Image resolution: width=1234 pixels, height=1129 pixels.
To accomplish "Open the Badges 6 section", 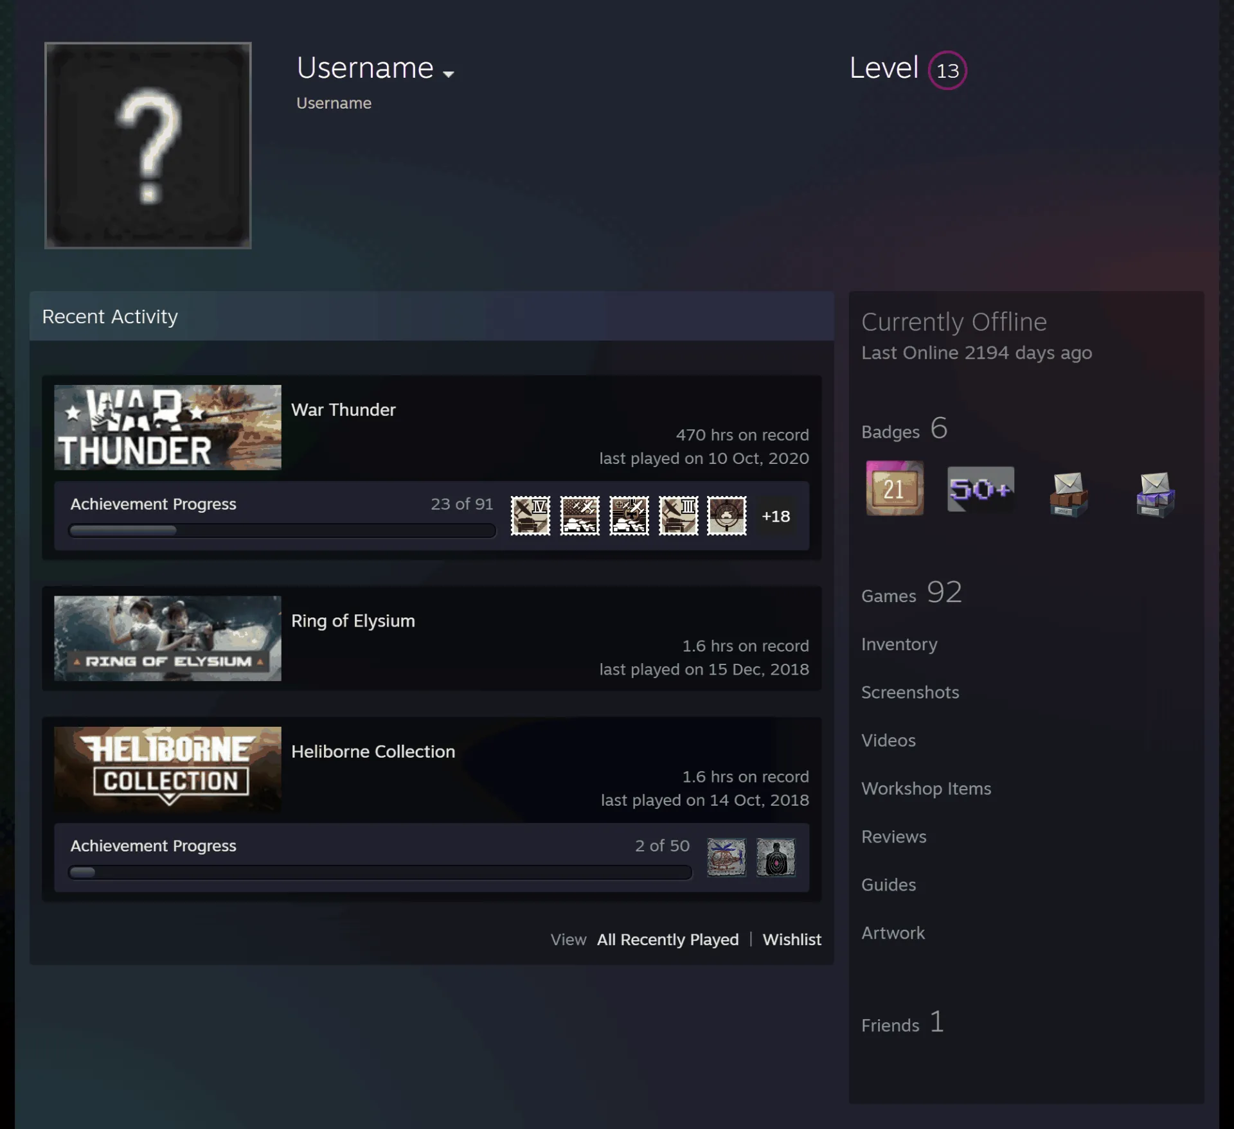I will (904, 429).
